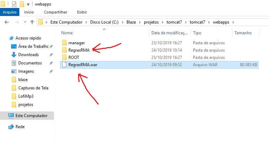This screenshot has width=269, height=142.
Task: Click the Downloads blue arrow icon
Action: point(14,55)
